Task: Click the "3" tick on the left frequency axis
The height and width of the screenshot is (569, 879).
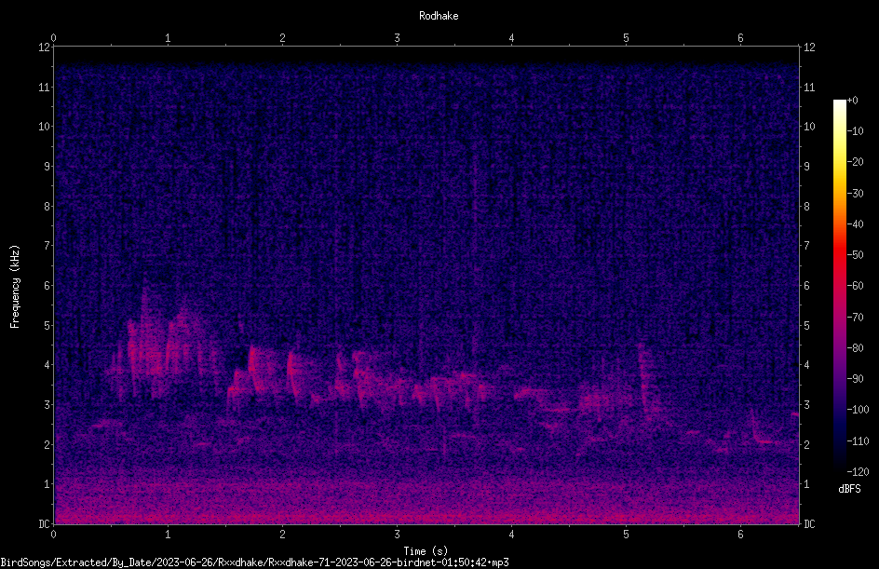Action: click(x=47, y=405)
